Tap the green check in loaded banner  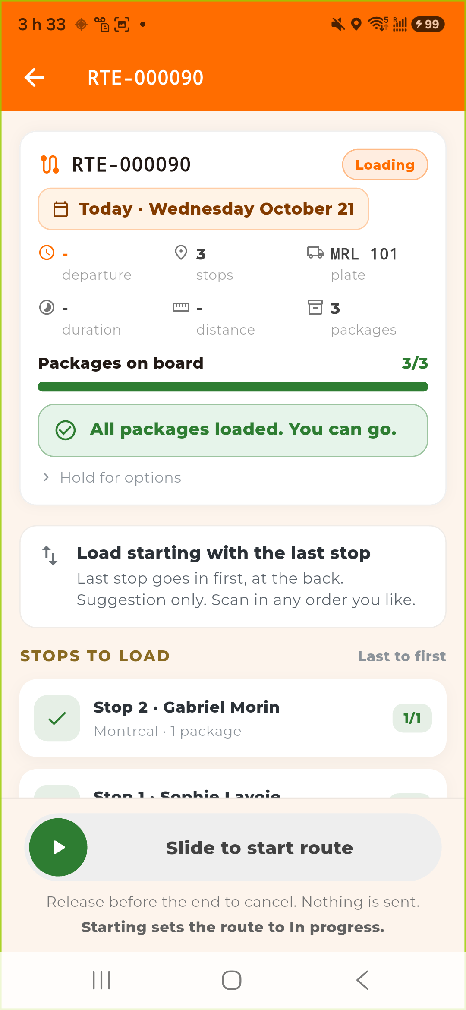pyautogui.click(x=66, y=430)
